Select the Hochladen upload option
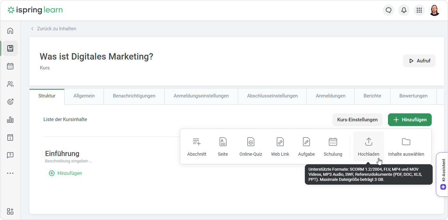 pyautogui.click(x=368, y=146)
